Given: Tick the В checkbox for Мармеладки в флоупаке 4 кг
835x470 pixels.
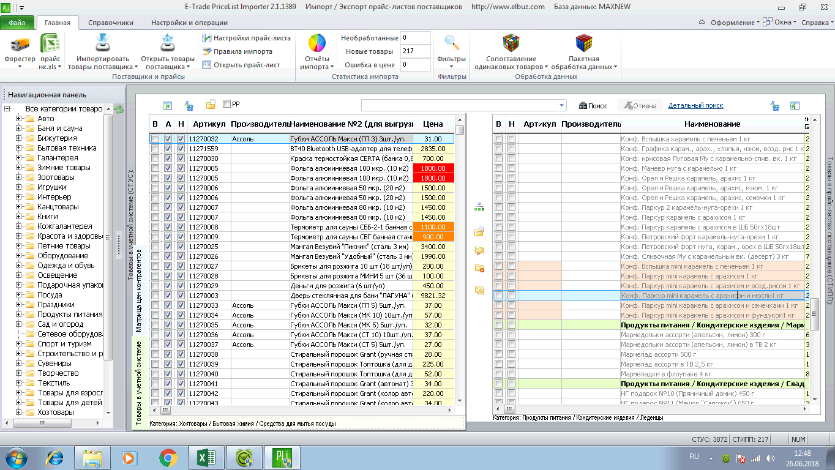Looking at the screenshot, I should click(x=499, y=374).
